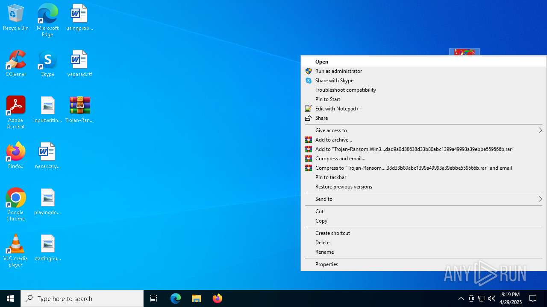Screen dimensions: 547x307
Task: Launch Firefox from the taskbar
Action: [x=218, y=298]
